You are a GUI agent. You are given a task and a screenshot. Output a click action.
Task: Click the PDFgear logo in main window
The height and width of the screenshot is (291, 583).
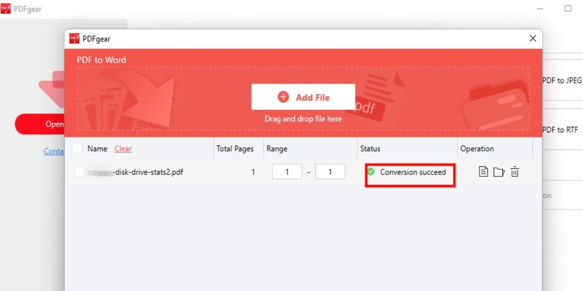6,9
